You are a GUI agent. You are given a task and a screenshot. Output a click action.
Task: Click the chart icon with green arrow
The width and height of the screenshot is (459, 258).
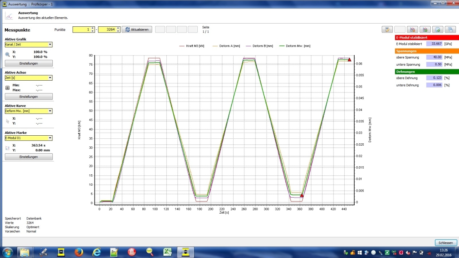(425, 29)
